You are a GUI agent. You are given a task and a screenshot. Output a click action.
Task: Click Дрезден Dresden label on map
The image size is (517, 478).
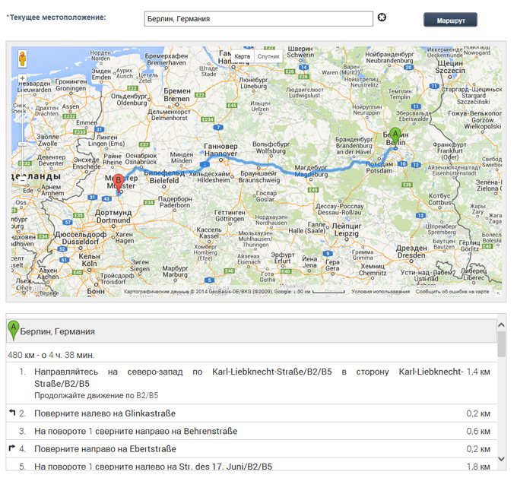[411, 252]
